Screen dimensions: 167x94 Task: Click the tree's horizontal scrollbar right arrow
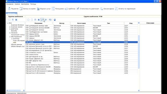tap(24, 90)
